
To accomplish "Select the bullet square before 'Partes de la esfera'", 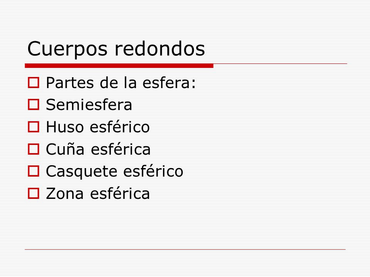I will pos(34,82).
